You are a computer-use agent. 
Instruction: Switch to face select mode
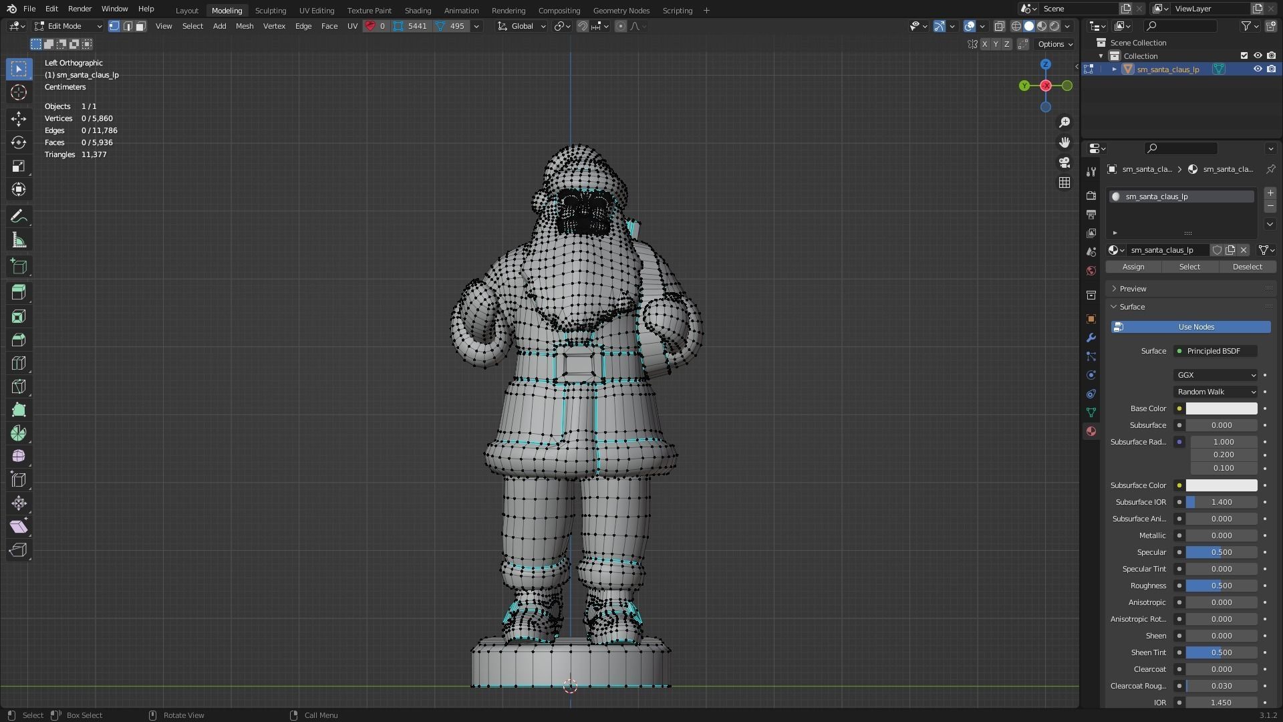pyautogui.click(x=140, y=26)
